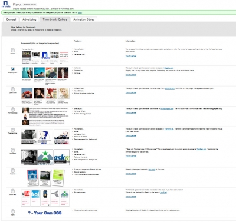Viewport: 236px width, 222px height.
Task: Follow the Trendland link in the information column
Action: [x=169, y=129]
